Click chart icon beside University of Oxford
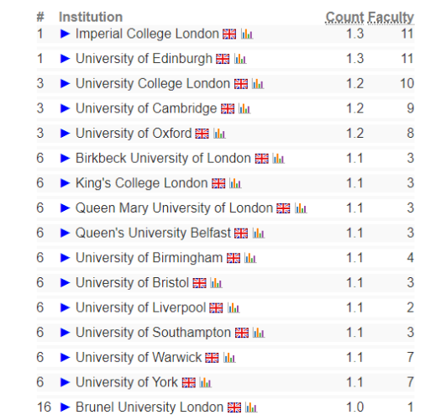 click(x=219, y=134)
